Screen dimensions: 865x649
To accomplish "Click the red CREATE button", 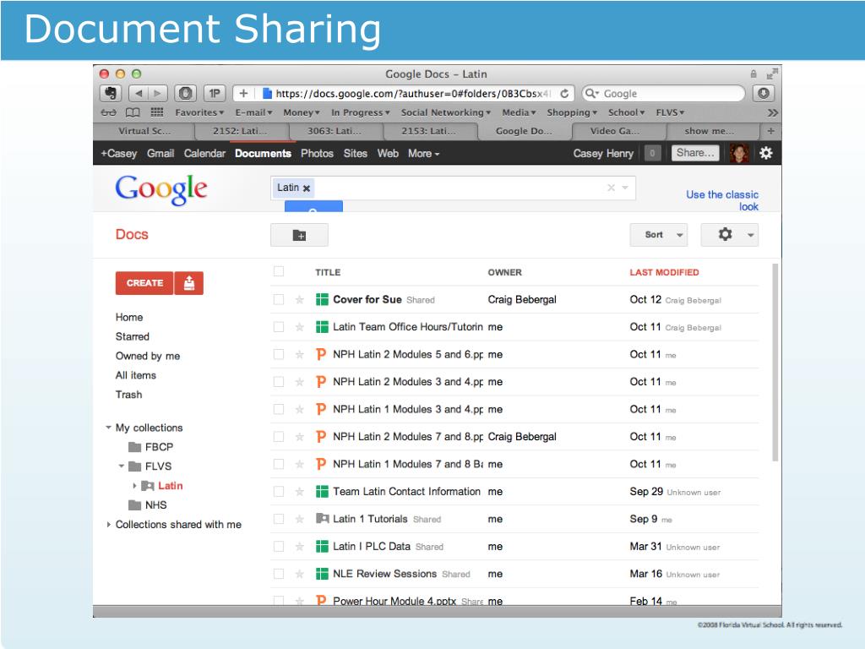I will (x=144, y=283).
